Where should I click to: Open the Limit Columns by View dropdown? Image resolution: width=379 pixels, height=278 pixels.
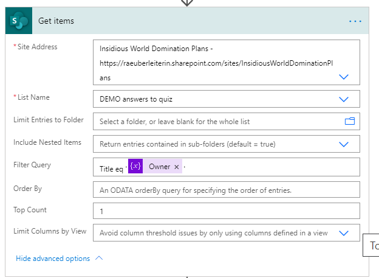click(344, 233)
